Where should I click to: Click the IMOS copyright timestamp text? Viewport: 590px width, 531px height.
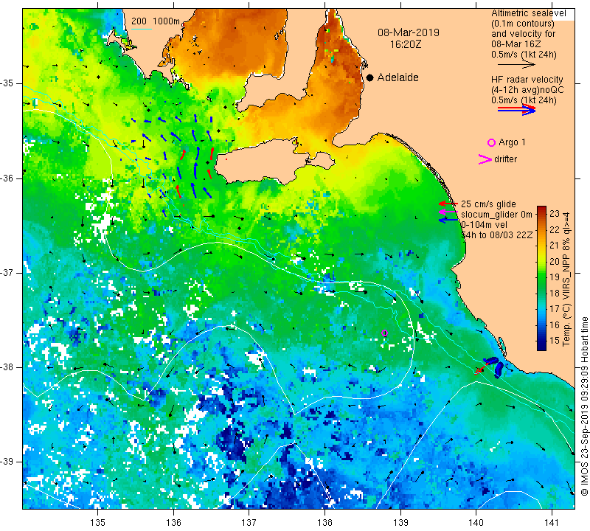[584, 406]
